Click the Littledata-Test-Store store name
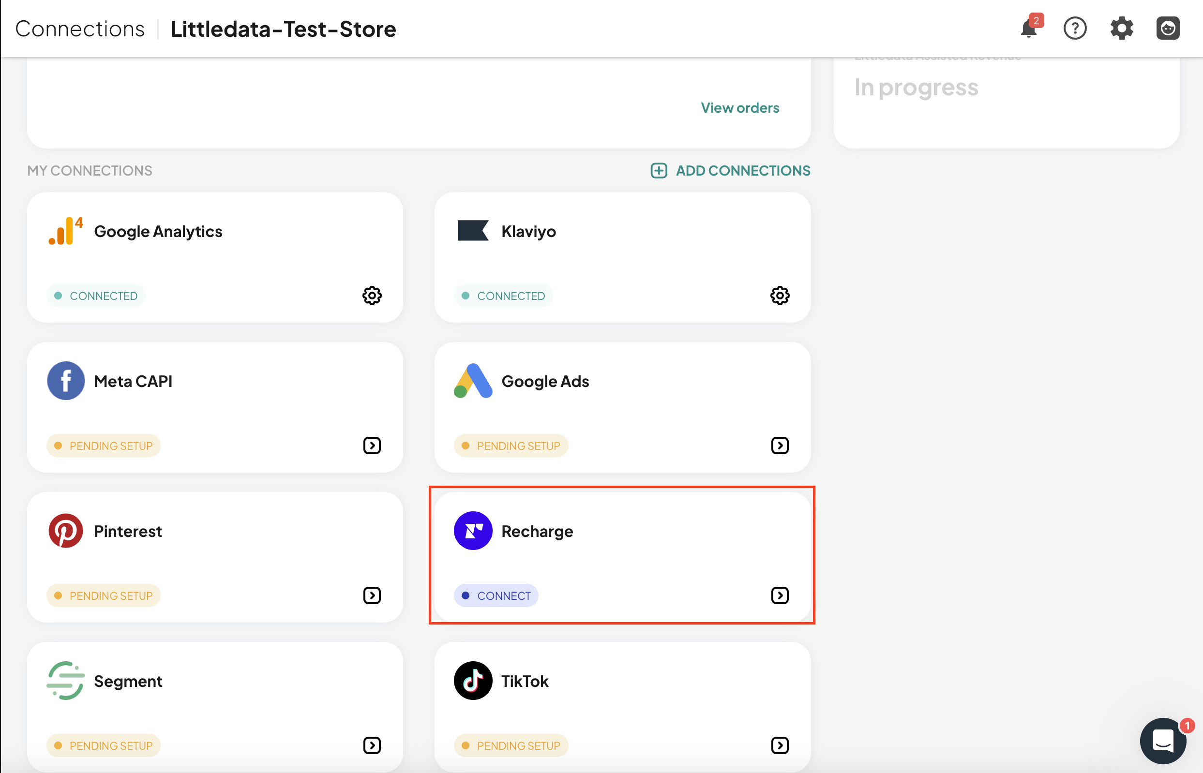 coord(283,29)
